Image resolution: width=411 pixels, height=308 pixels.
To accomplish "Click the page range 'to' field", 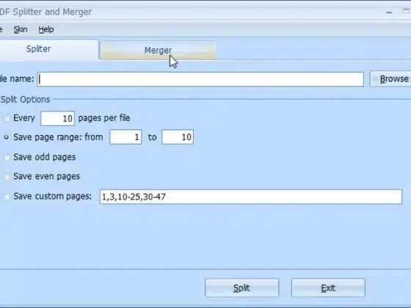I will point(178,136).
